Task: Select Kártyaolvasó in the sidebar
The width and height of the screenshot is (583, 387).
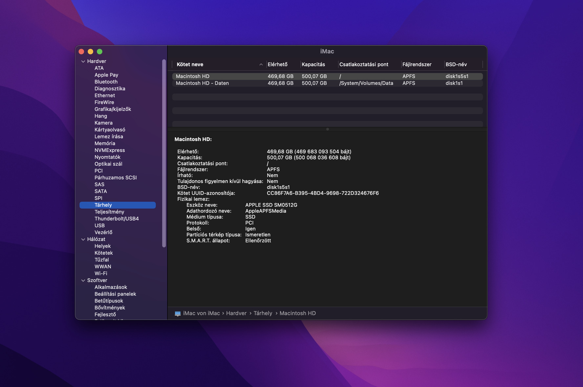Action: coord(110,130)
